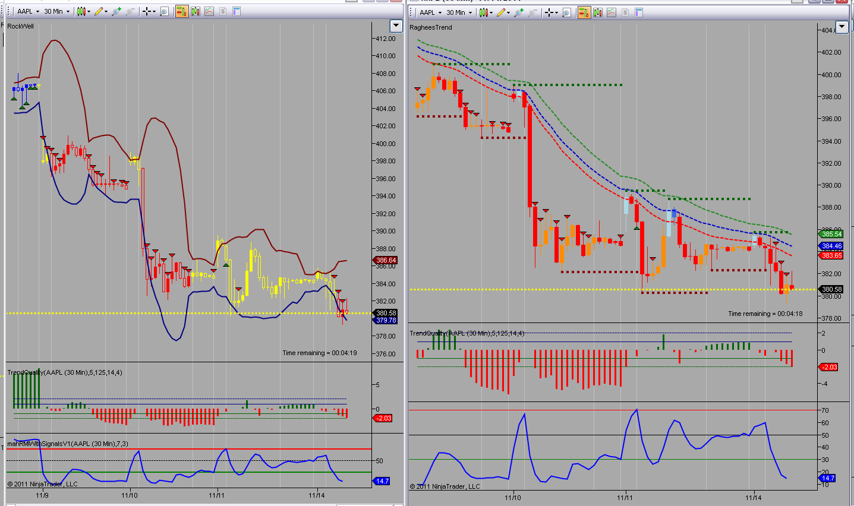Click the black 380.58 price marker in RagheesTrend chart

pos(831,289)
